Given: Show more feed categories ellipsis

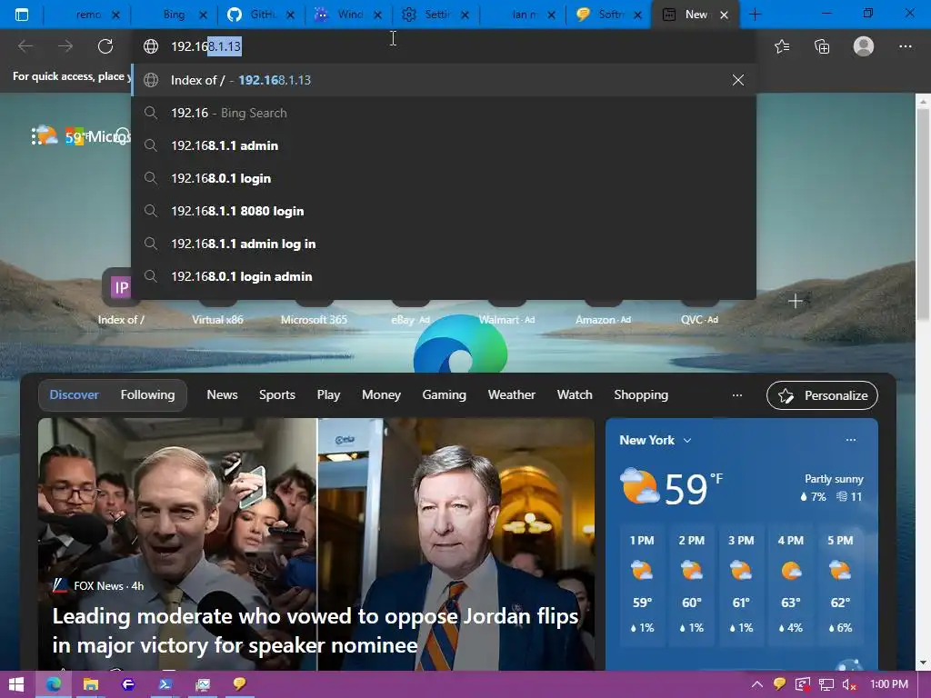Looking at the screenshot, I should 736,394.
